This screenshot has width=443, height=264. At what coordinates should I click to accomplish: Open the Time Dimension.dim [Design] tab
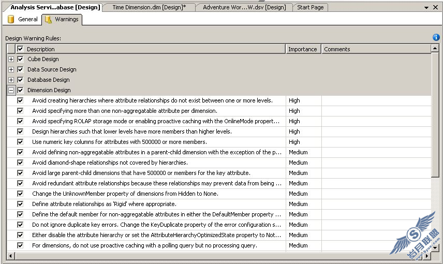click(x=149, y=7)
